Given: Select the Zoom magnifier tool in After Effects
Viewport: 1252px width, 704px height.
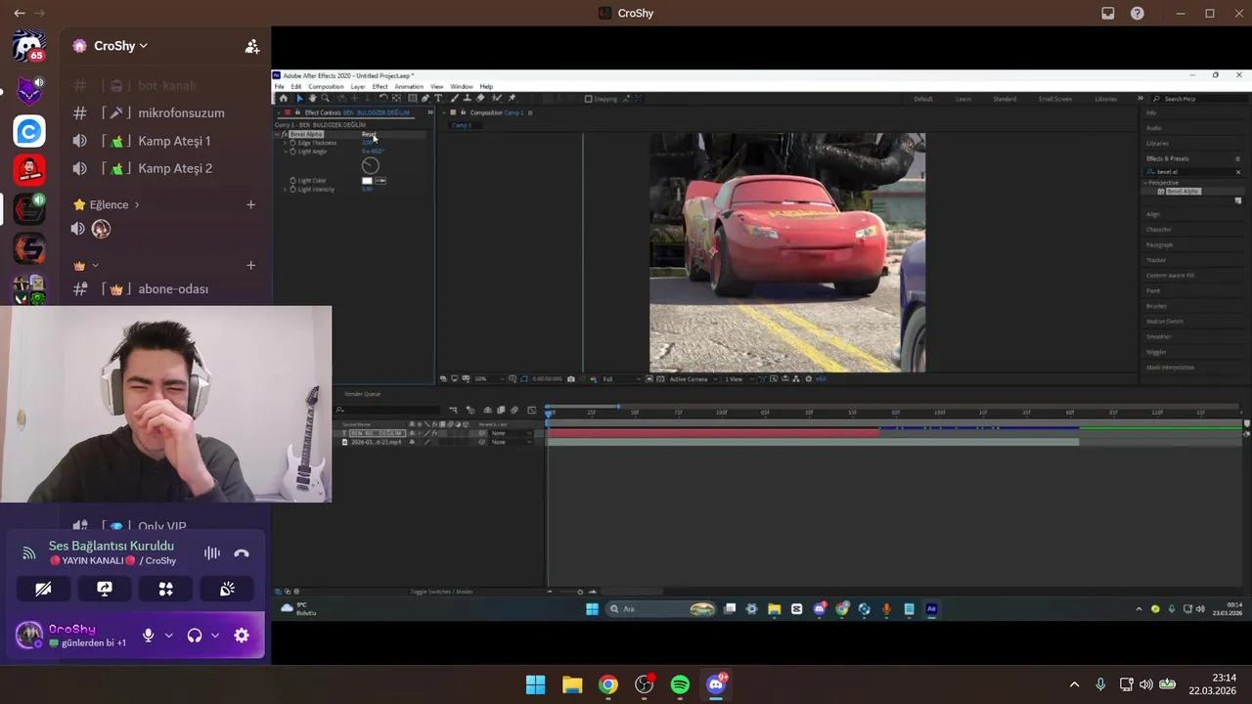Looking at the screenshot, I should [x=325, y=98].
